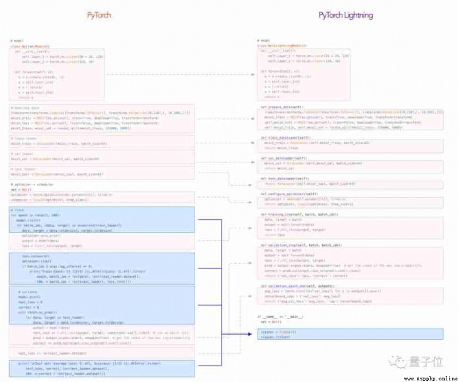Screen dimensions: 458x382
Task: Click "def prepare_data(self):" in the Lightning column
Action: coord(282,107)
